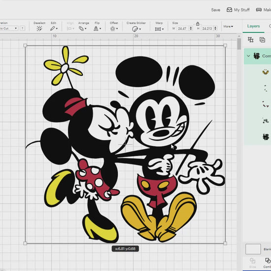271x271 pixels.
Task: Select the bottom black silhouette layer thumbnail
Action: tap(266, 136)
